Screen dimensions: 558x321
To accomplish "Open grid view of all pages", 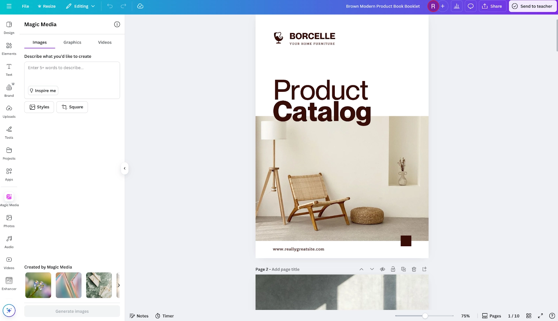I will [529, 316].
